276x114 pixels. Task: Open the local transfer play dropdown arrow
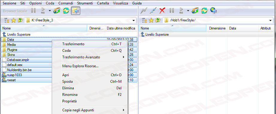pos(50,11)
